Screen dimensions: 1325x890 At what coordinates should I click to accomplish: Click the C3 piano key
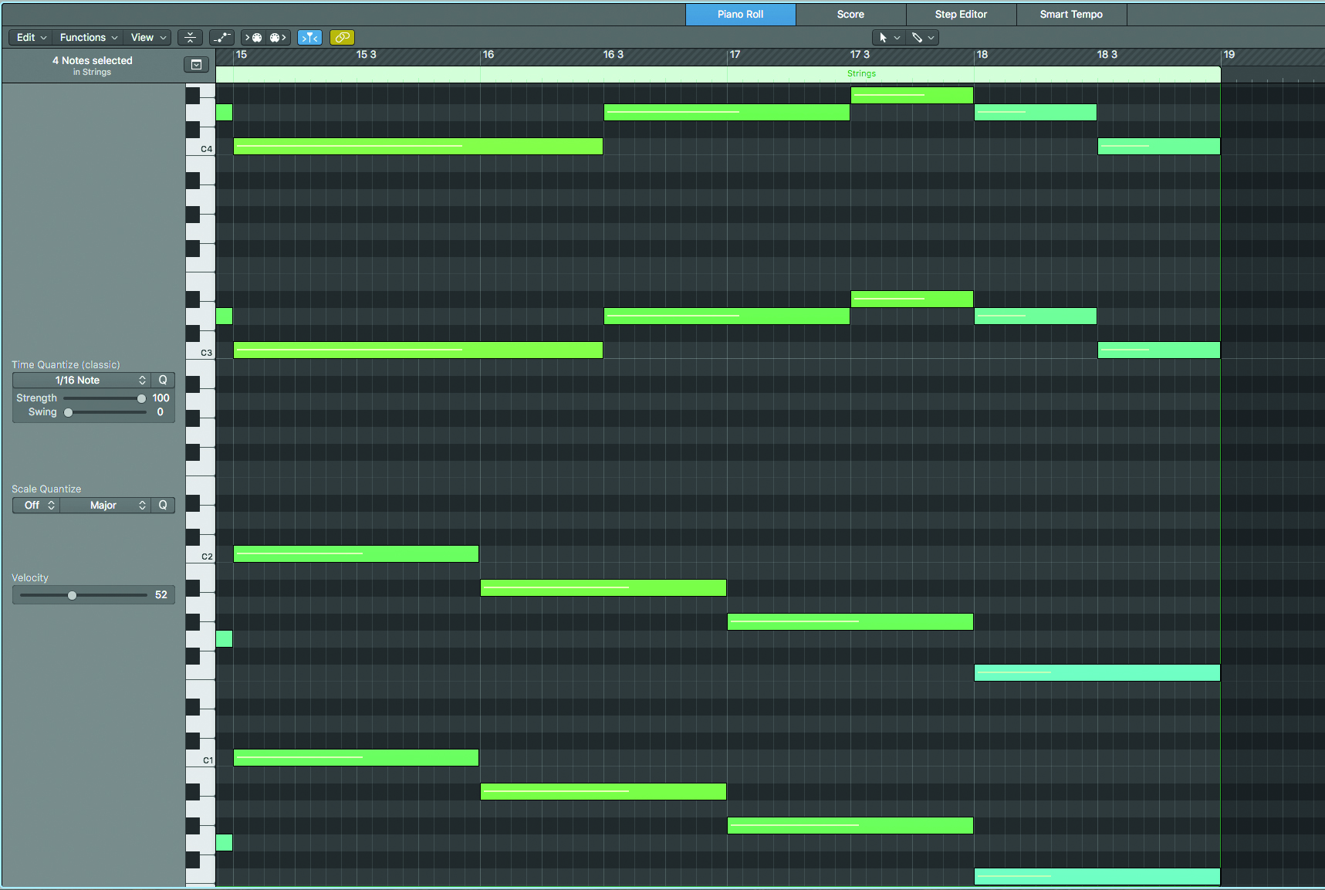tap(201, 351)
